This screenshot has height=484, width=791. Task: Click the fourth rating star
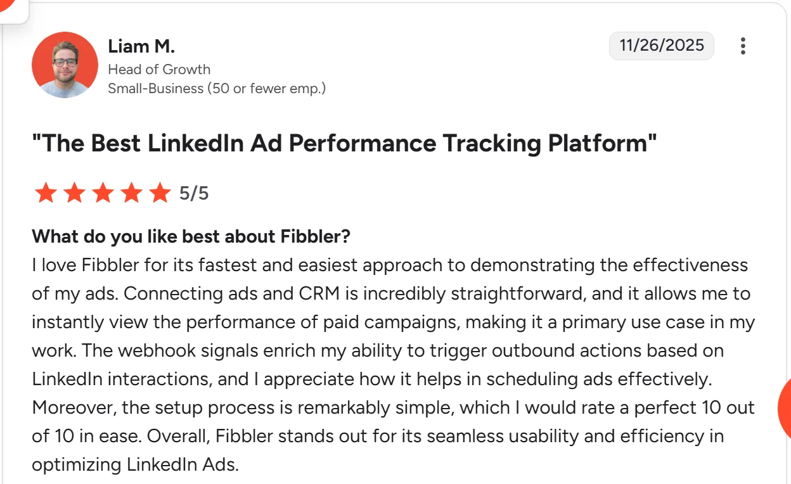(131, 193)
